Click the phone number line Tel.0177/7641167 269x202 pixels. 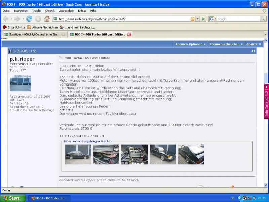pyautogui.click(x=81, y=136)
